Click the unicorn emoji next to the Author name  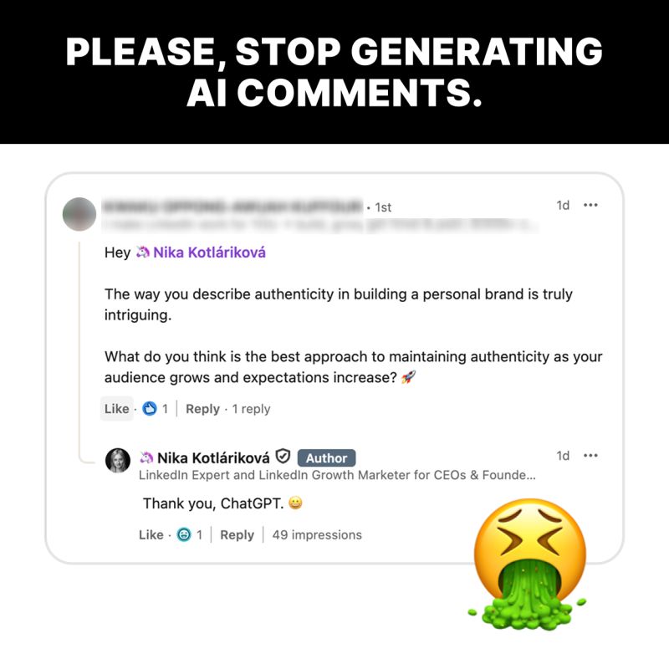pyautogui.click(x=146, y=457)
